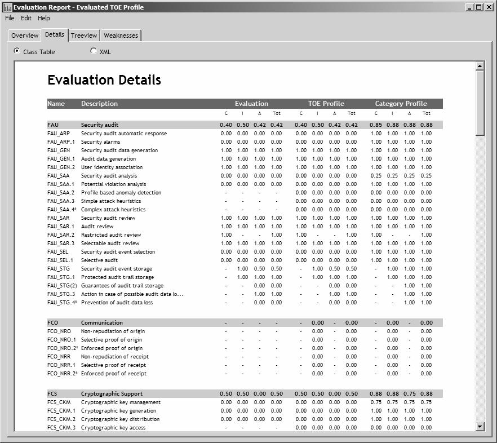
Task: Select the FCS_CKM.3 row name
Action: (x=61, y=428)
